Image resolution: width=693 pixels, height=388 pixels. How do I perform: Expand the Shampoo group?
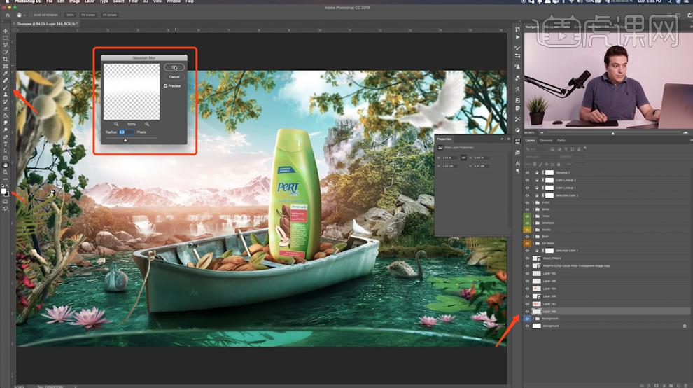tap(533, 223)
